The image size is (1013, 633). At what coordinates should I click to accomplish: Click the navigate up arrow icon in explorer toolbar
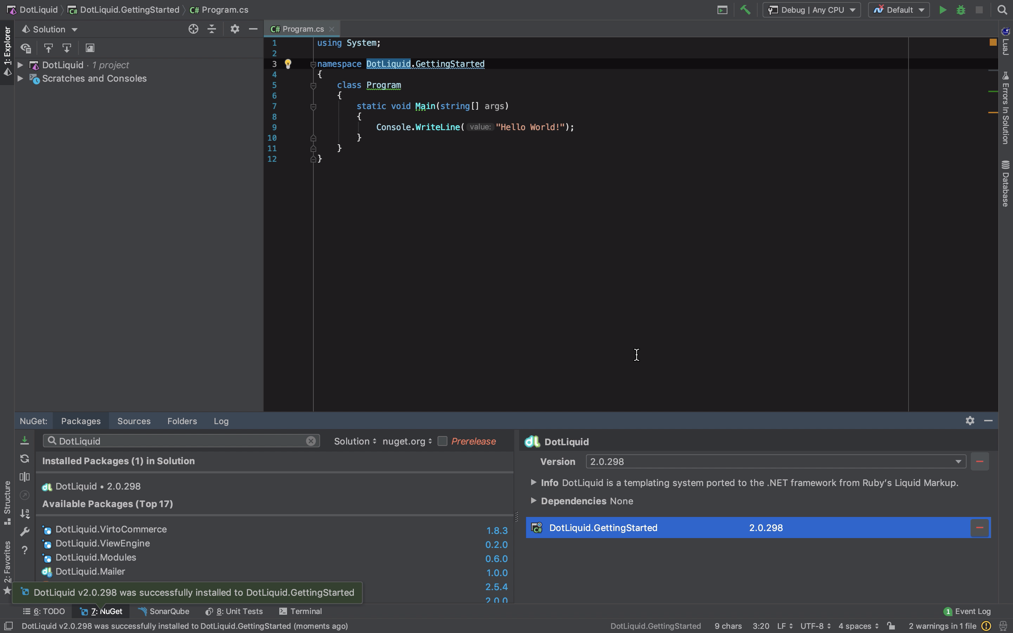click(x=48, y=48)
